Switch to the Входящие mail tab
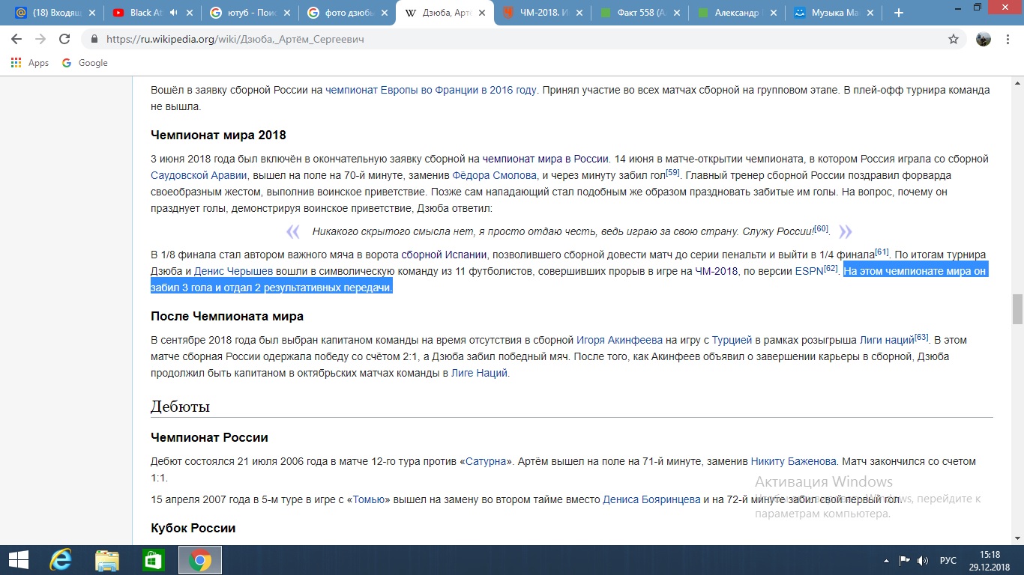 click(x=56, y=13)
